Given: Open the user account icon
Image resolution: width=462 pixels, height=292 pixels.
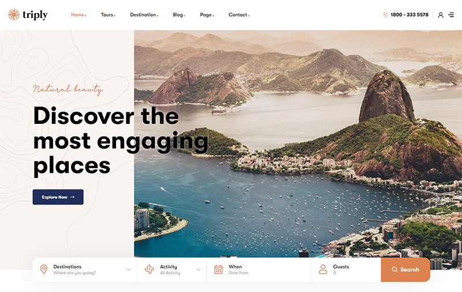Looking at the screenshot, I should [441, 15].
